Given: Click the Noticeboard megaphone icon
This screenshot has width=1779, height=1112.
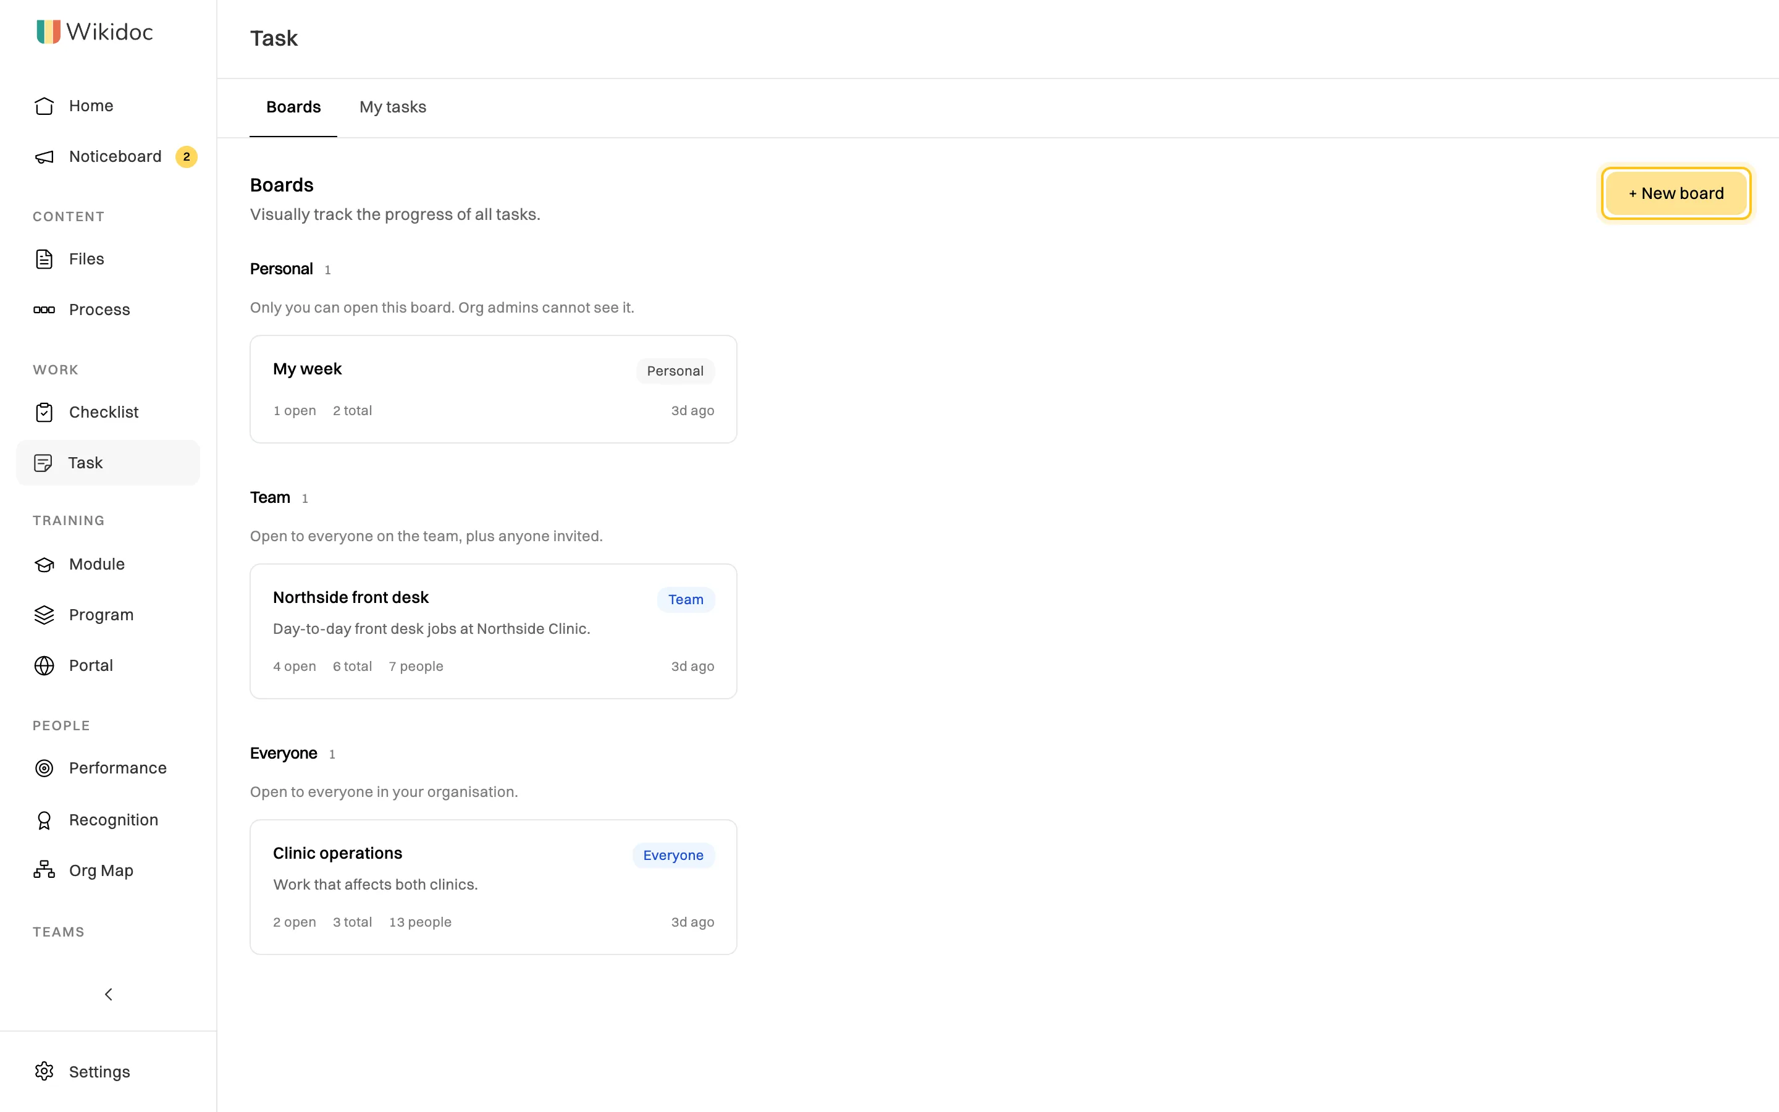Looking at the screenshot, I should point(44,157).
